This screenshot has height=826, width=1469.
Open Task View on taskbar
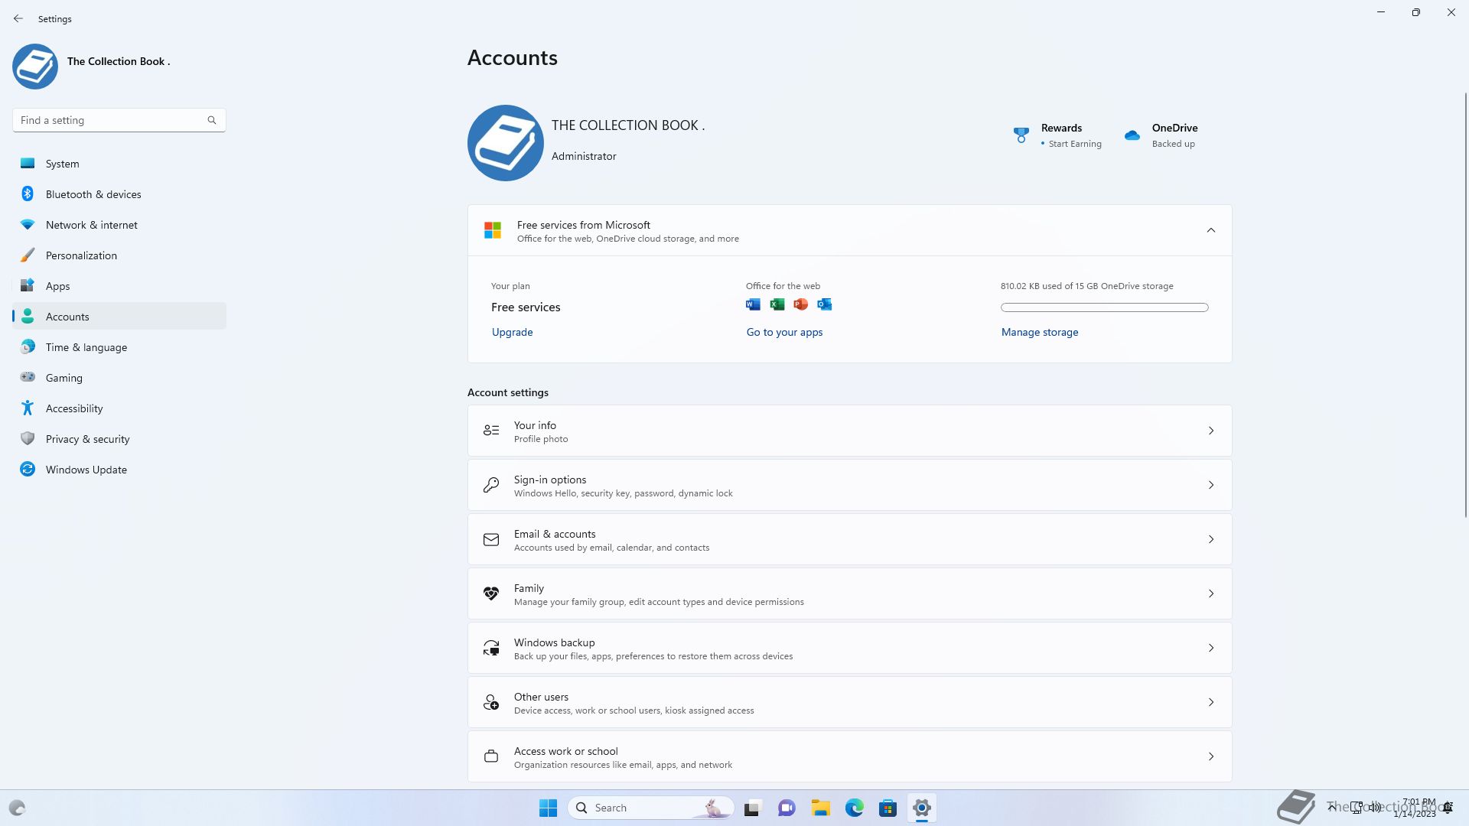click(x=753, y=808)
